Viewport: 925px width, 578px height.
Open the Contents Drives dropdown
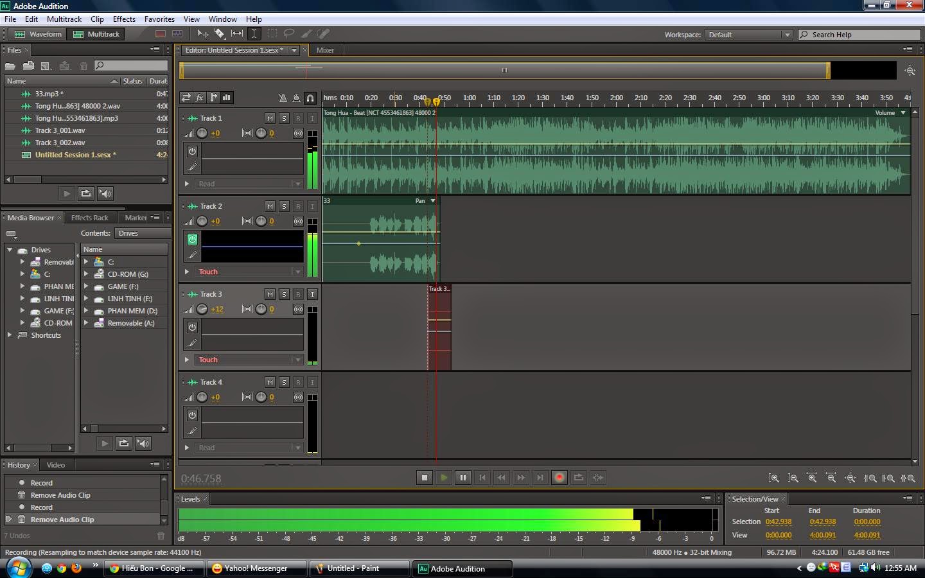[x=143, y=233]
